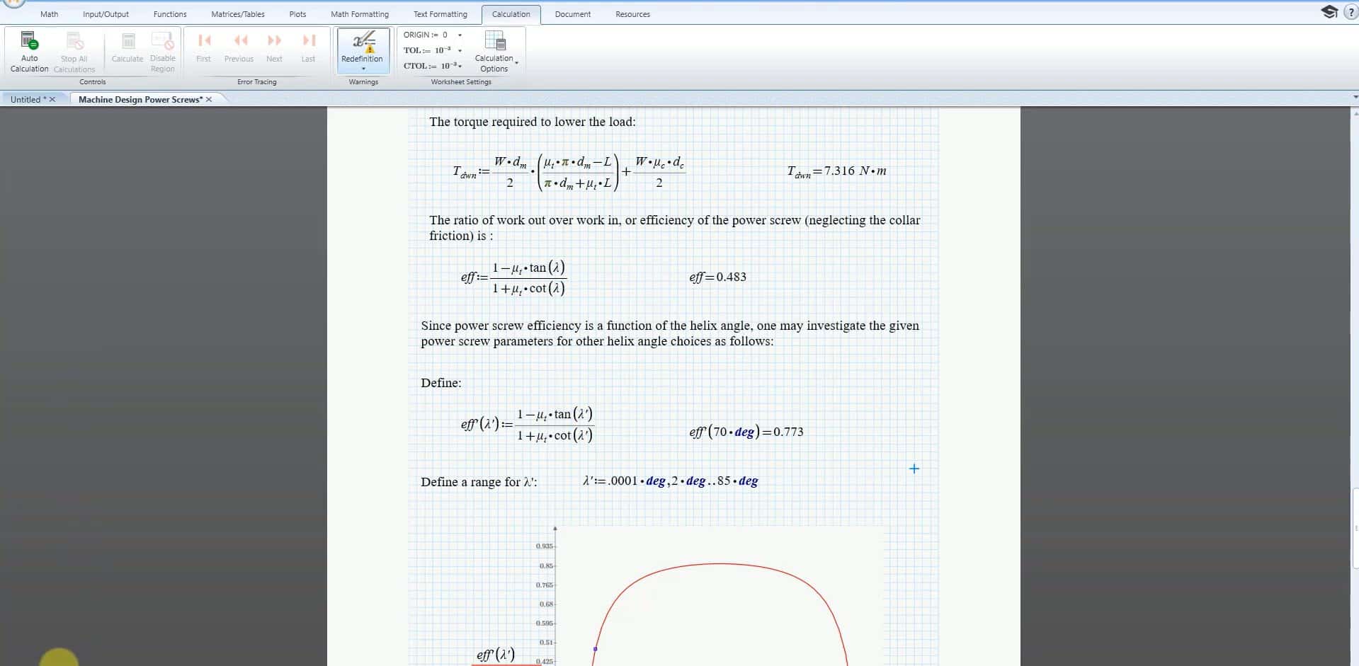Toggle the Redefinition warnings button
Viewport: 1359px width, 666px height.
click(363, 50)
